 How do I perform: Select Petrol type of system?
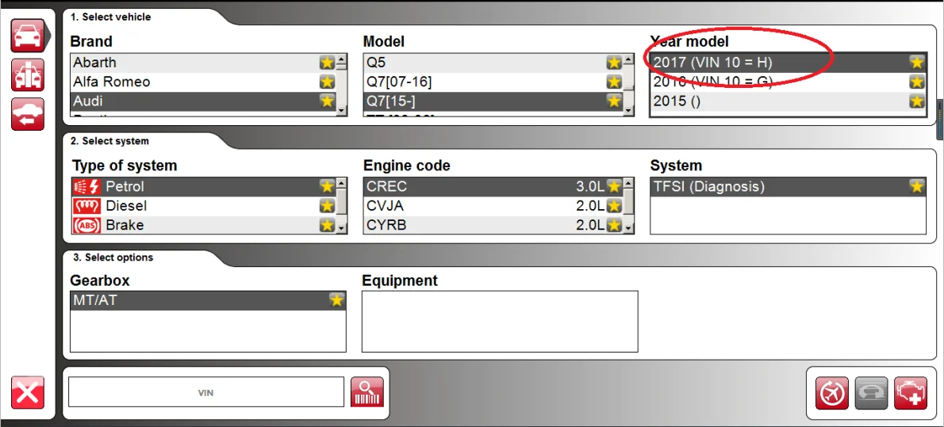tap(204, 186)
